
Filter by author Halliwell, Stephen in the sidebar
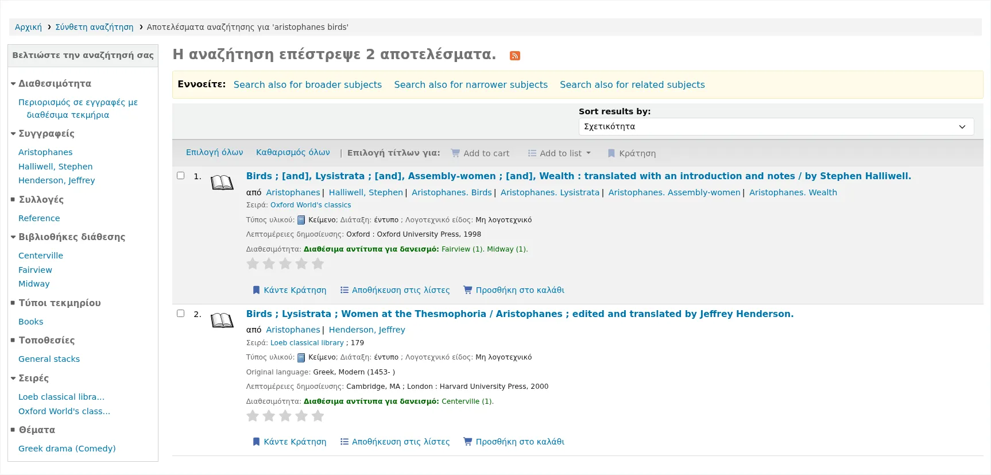[x=55, y=167]
